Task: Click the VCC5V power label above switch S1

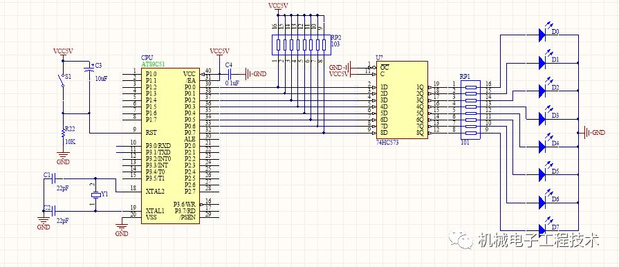Action: pos(62,52)
